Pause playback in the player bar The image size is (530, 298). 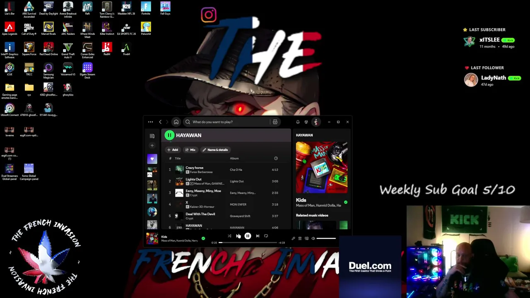248,236
